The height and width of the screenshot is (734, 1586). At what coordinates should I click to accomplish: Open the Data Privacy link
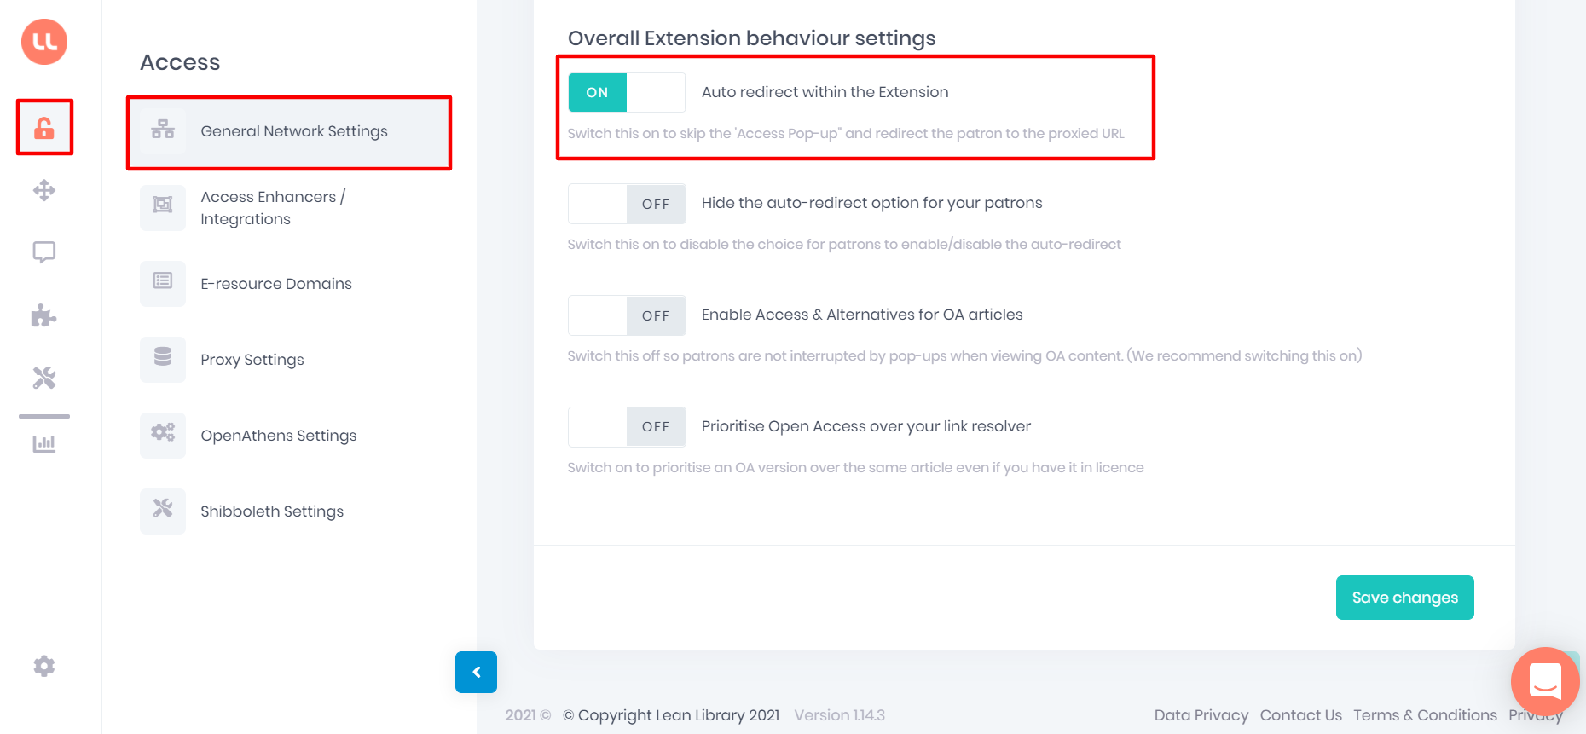pos(1201,715)
